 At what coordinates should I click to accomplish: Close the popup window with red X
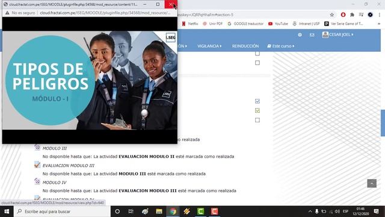(171, 4)
